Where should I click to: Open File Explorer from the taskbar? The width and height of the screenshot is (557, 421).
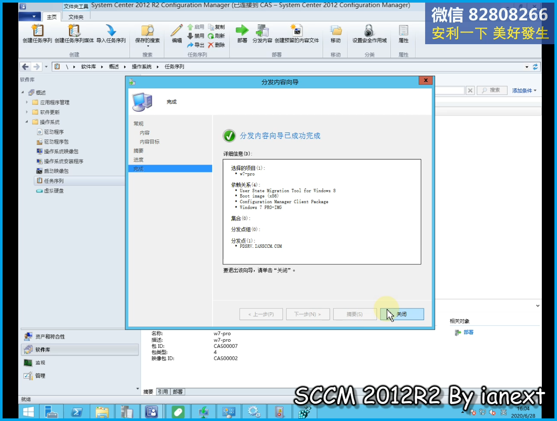(102, 411)
